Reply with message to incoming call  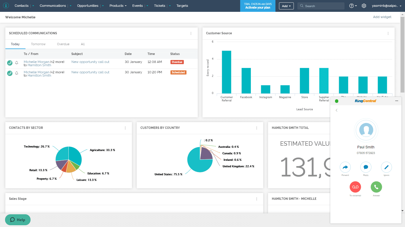coord(366,167)
